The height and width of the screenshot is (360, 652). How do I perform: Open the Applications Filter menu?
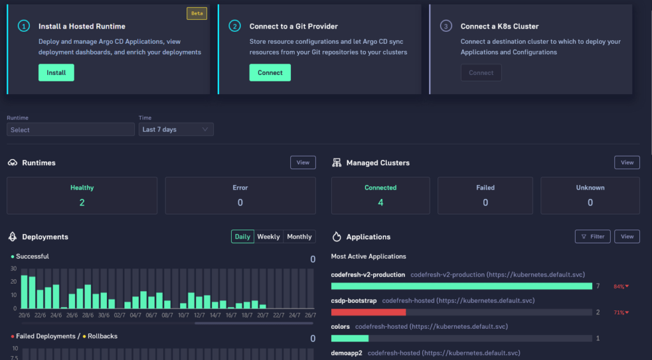pyautogui.click(x=592, y=237)
